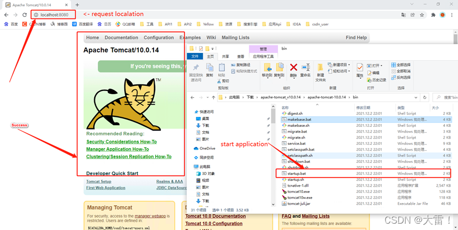This screenshot has width=458, height=230.
Task: Click the localhost:8080 address bar
Action: click(54, 15)
